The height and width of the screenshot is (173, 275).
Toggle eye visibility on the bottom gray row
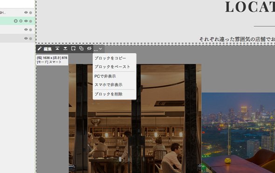(x=26, y=38)
